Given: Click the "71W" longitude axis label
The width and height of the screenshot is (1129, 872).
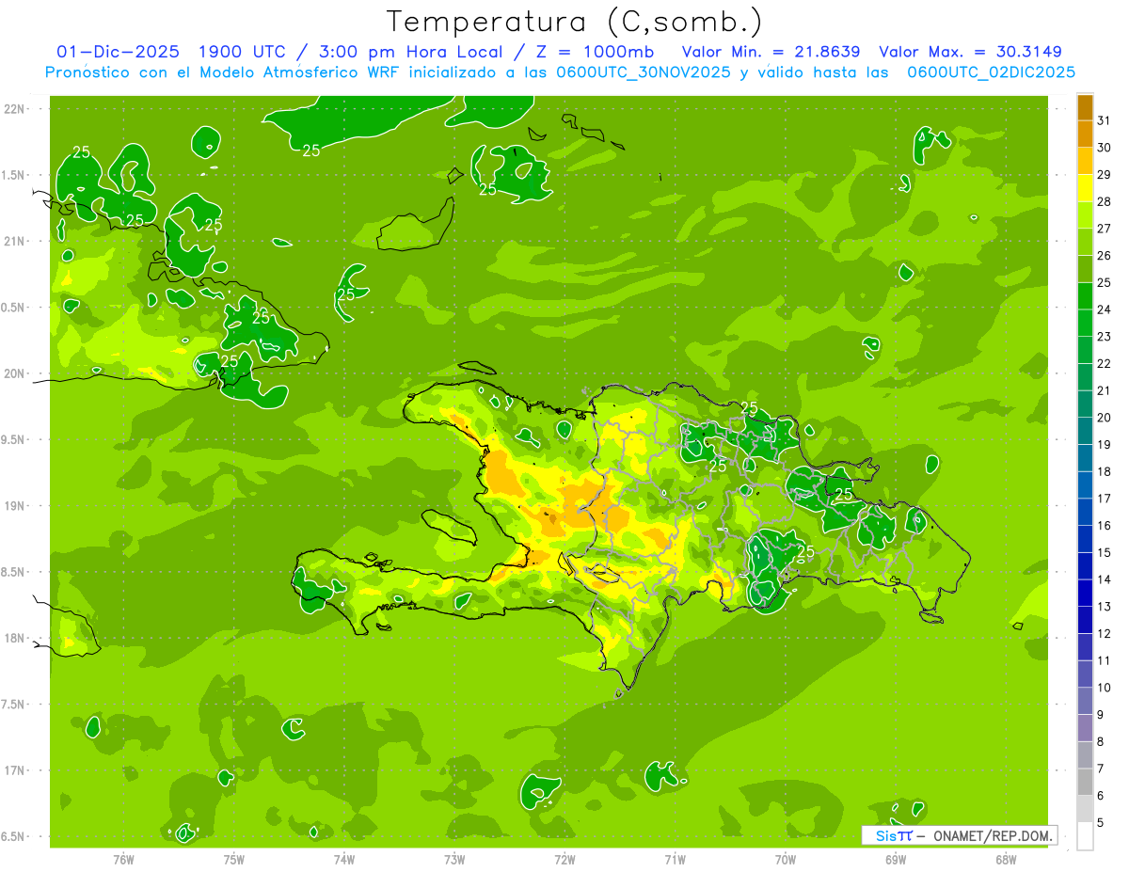Looking at the screenshot, I should tap(675, 860).
